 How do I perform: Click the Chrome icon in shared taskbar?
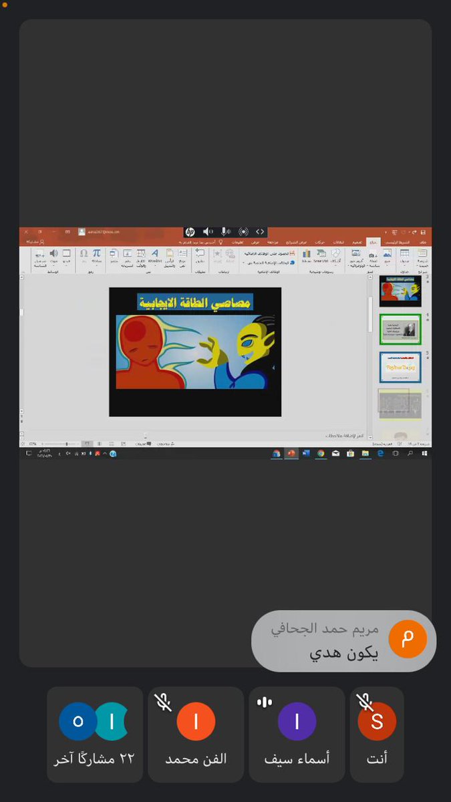tap(321, 453)
